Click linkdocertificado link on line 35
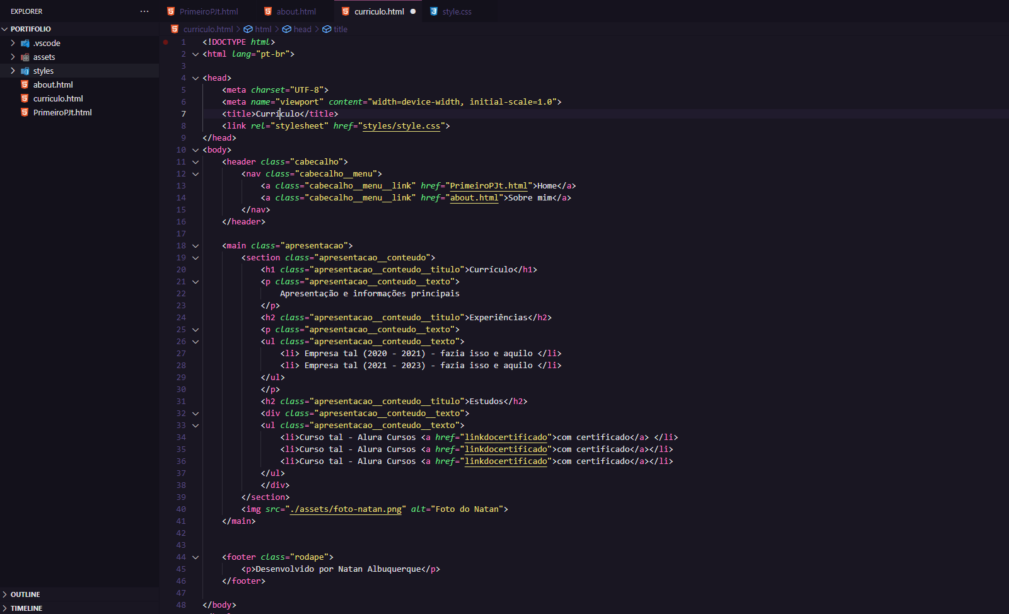The image size is (1009, 614). [x=506, y=449]
